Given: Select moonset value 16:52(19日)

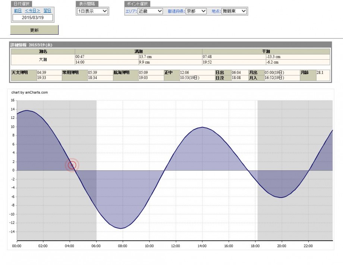Looking at the screenshot, I should [x=282, y=78].
